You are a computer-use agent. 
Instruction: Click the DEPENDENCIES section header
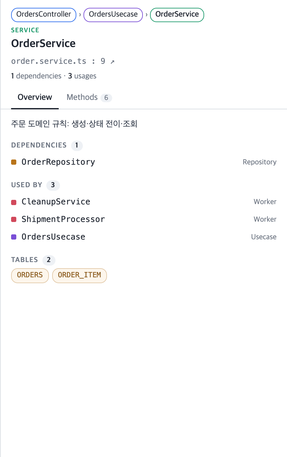[39, 145]
